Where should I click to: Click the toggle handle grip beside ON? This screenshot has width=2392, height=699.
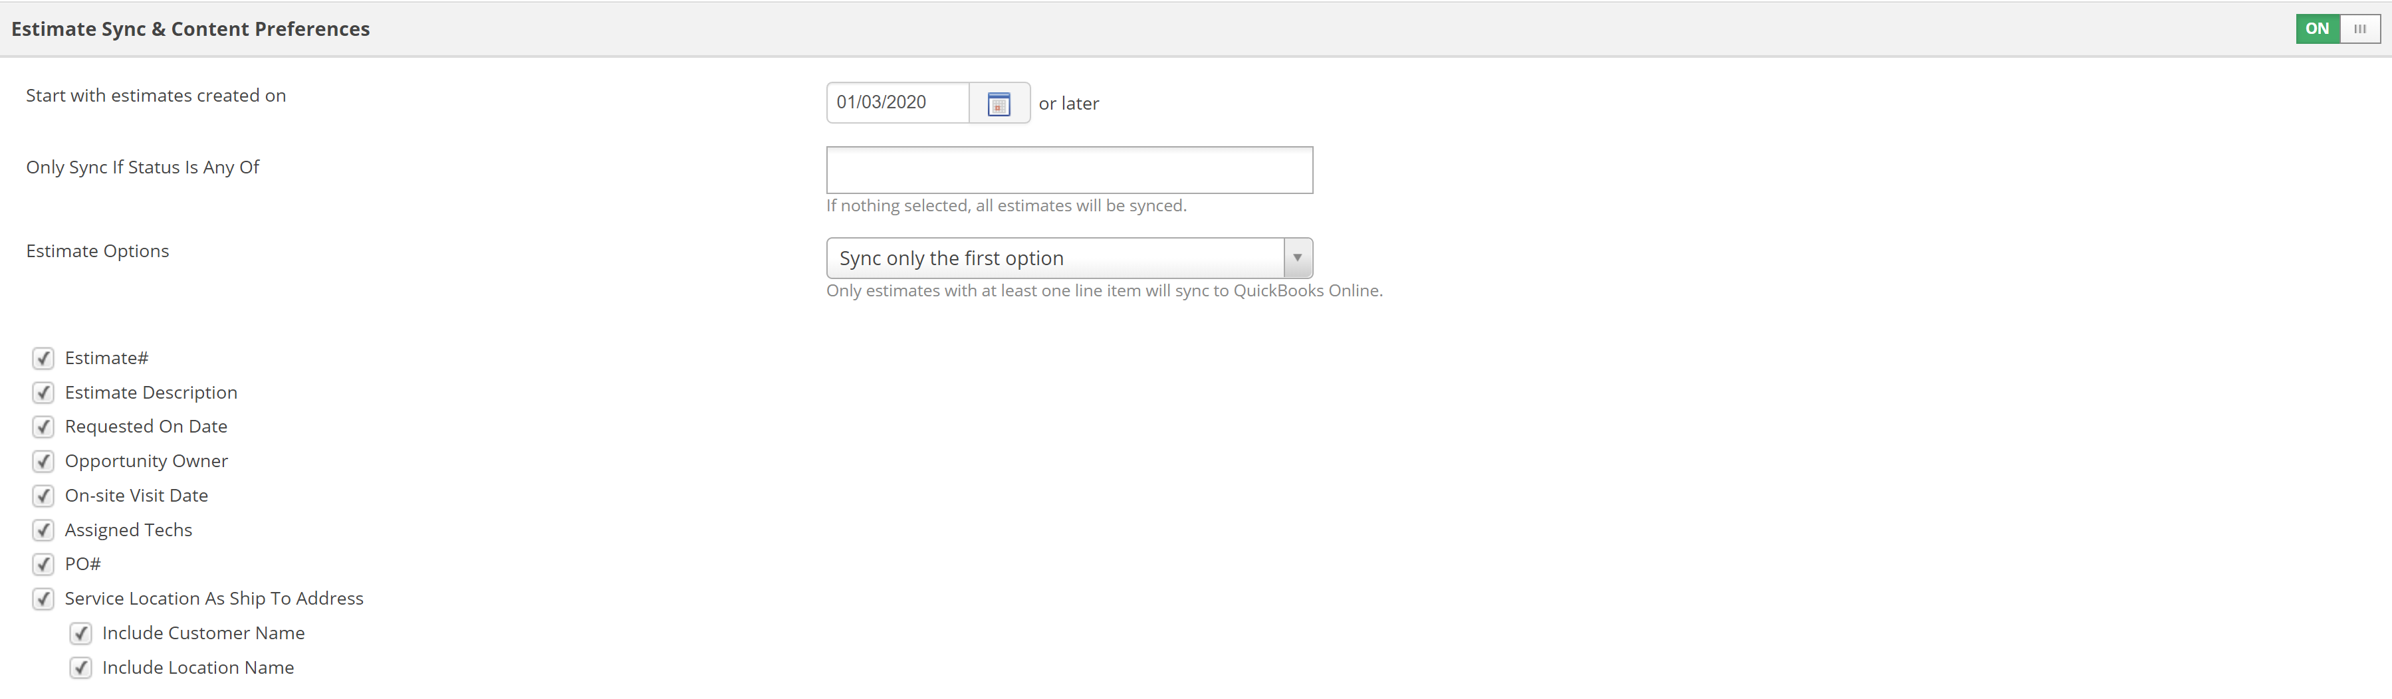(2359, 29)
